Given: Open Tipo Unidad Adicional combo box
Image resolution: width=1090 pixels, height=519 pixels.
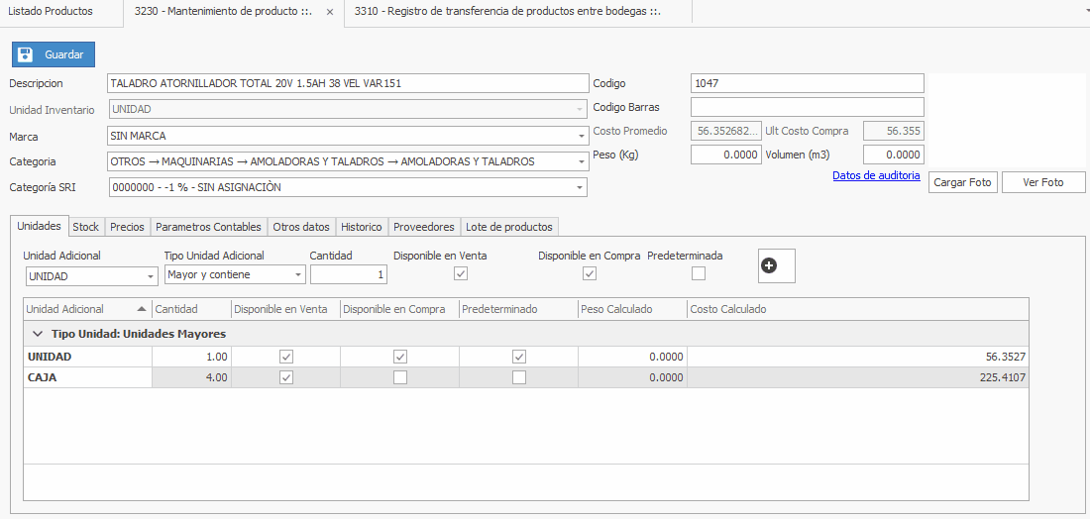Looking at the screenshot, I should click(298, 275).
